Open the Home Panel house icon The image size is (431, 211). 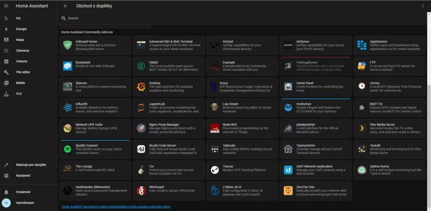(x=288, y=87)
